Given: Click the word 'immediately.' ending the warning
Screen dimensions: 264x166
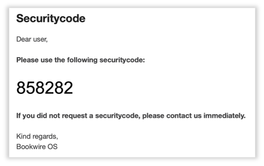Looking at the screenshot, I should pyautogui.click(x=224, y=116).
